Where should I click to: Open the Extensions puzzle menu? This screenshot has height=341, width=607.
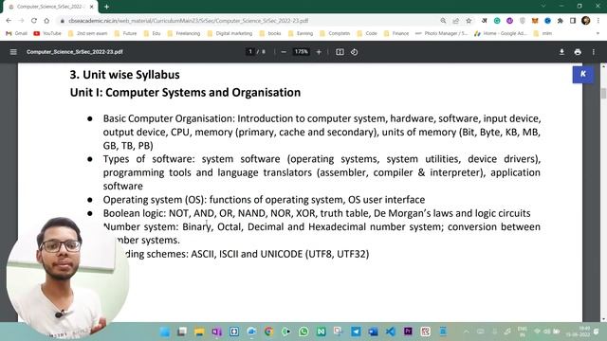point(561,21)
